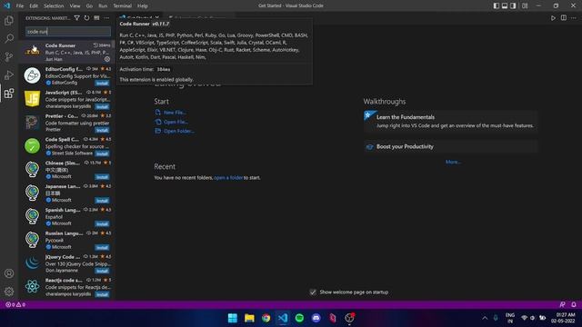Install the Chinese language pack
The height and width of the screenshot is (327, 582).
click(x=102, y=177)
